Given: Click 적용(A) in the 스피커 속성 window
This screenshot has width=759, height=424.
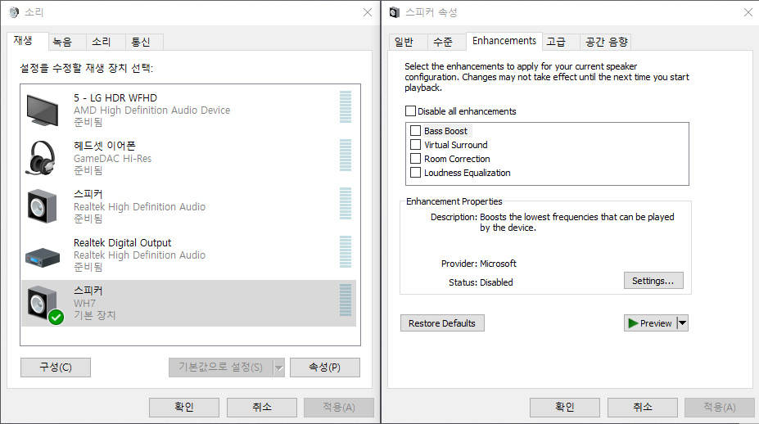Looking at the screenshot, I should 720,407.
